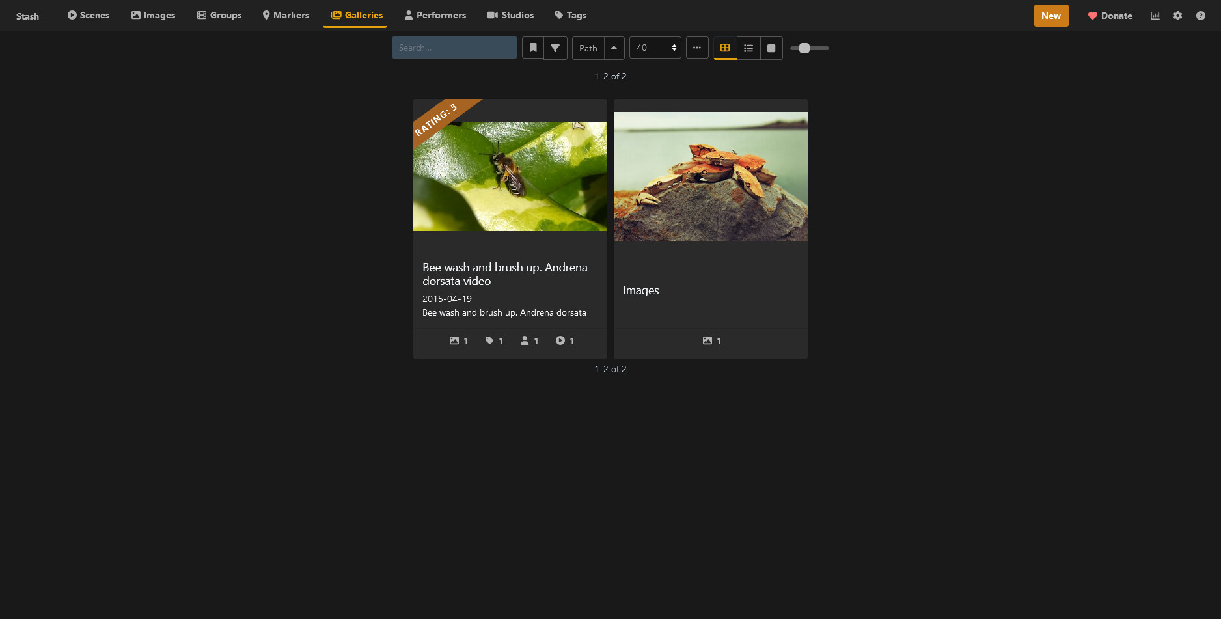
Task: Open the 40 per-page dropdown
Action: pyautogui.click(x=655, y=48)
